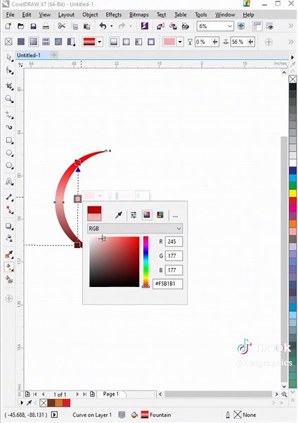The image size is (298, 423).
Task: Select the Parallel Dimension tool
Action: [9, 197]
